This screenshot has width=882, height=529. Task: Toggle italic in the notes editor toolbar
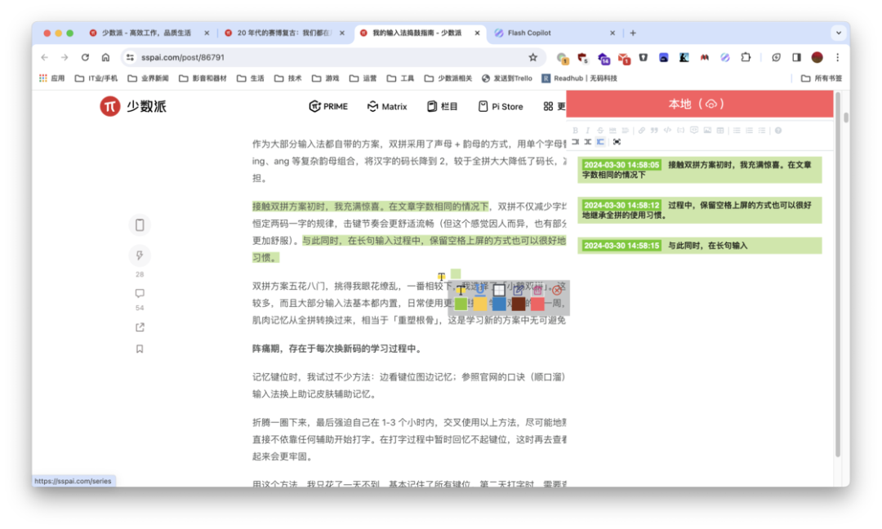coord(588,131)
